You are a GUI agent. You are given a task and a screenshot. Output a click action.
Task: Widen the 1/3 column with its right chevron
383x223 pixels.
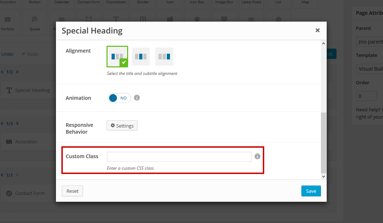coord(17,124)
